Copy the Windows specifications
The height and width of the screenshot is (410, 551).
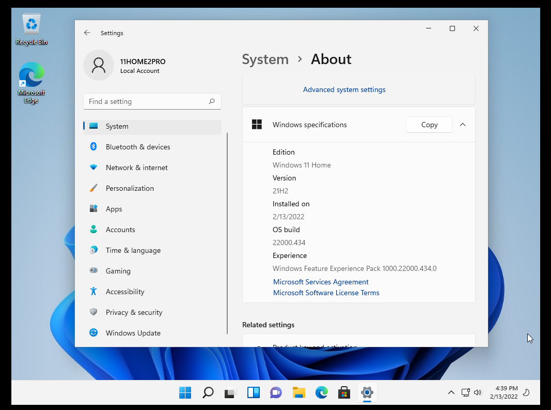coord(429,125)
